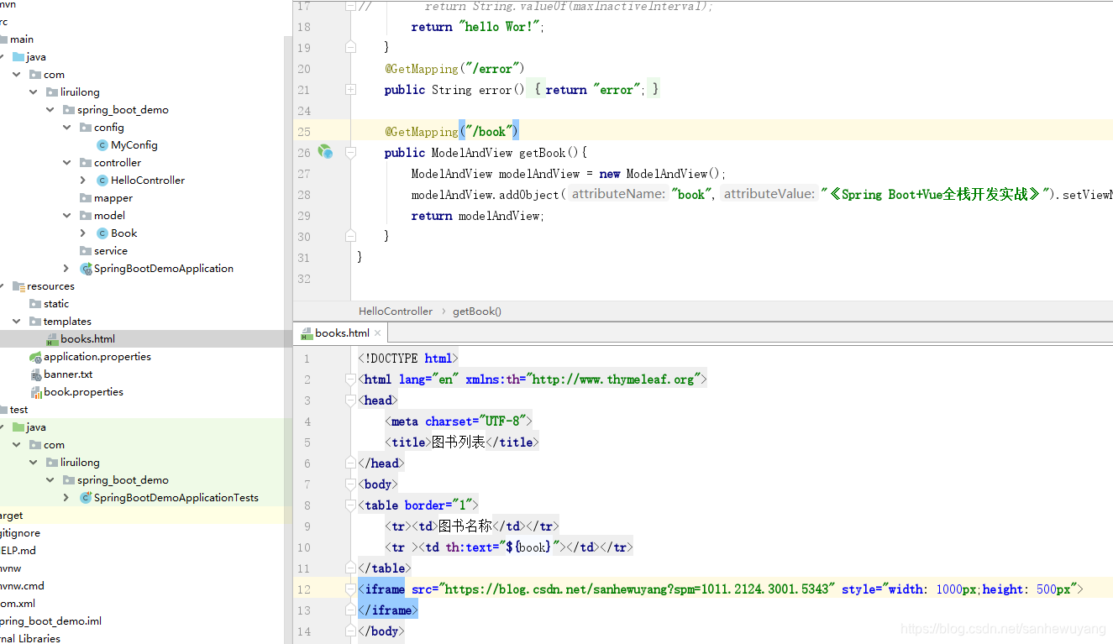Click the book.properties file icon
Viewport: 1113px width, 644px height.
tap(35, 392)
